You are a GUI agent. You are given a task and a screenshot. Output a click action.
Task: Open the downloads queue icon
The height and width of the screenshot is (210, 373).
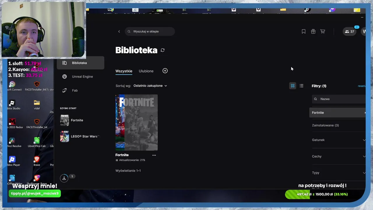pos(64,178)
